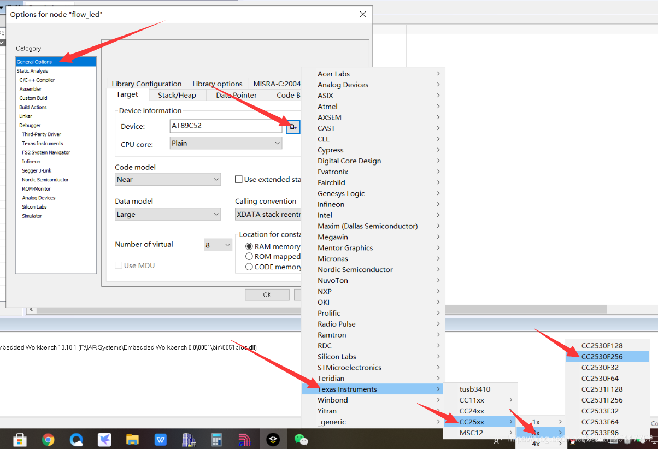Click the horizontal scrollbar left arrow below dialog

click(x=31, y=309)
